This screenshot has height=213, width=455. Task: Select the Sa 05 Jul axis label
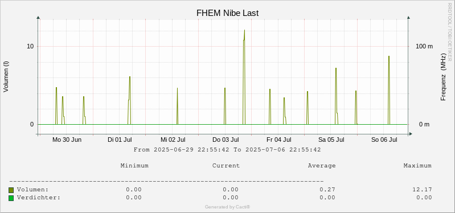331,140
